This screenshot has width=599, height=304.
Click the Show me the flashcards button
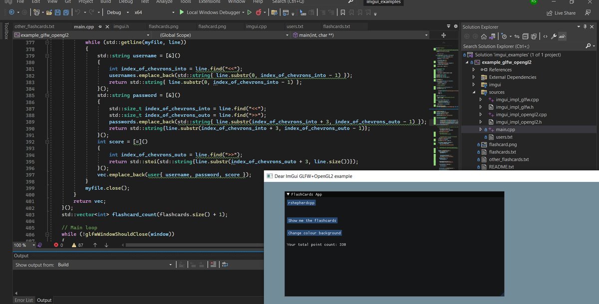tap(312, 220)
